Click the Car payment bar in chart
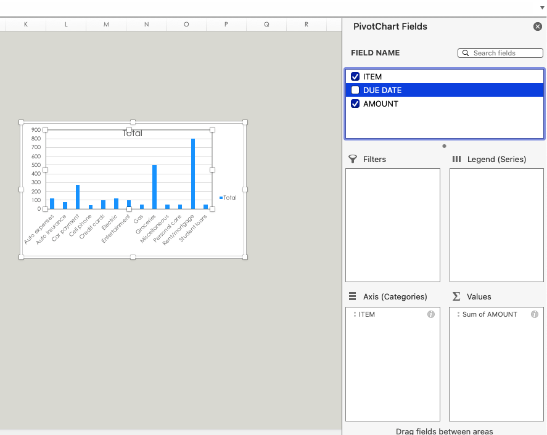547x435 pixels. pyautogui.click(x=78, y=197)
